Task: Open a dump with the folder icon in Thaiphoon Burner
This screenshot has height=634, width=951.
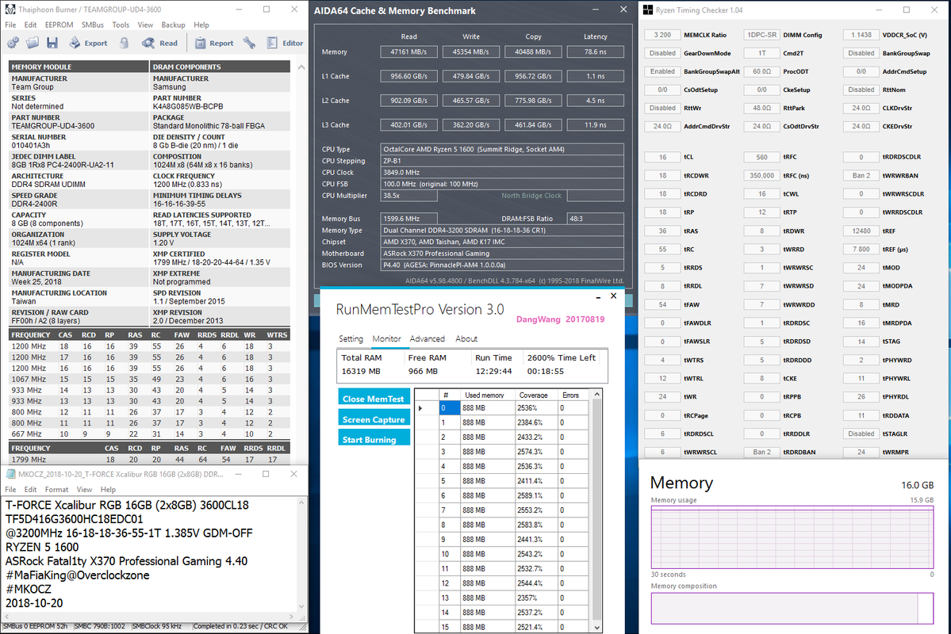Action: pos(33,43)
